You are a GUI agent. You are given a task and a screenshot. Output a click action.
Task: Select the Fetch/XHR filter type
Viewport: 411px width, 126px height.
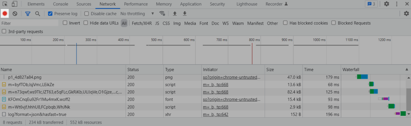tap(142, 23)
